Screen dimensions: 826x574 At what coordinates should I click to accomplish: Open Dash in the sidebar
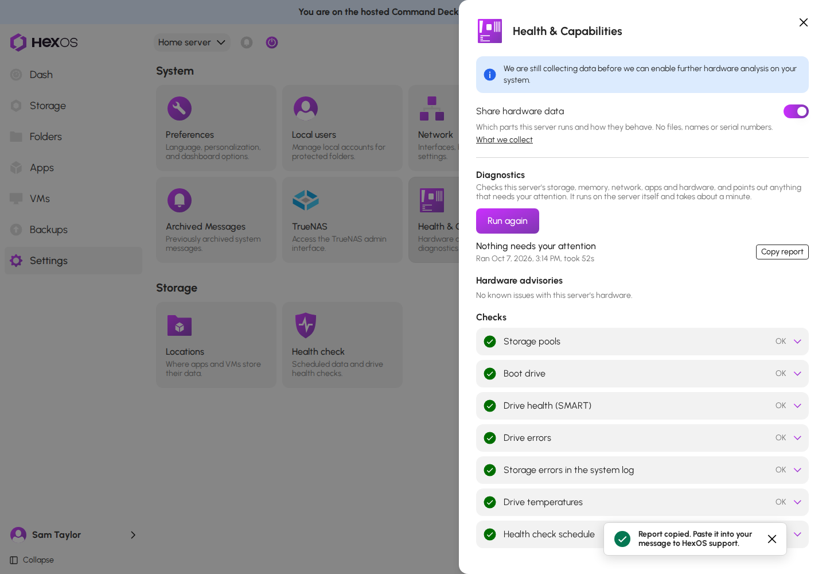[x=73, y=75]
